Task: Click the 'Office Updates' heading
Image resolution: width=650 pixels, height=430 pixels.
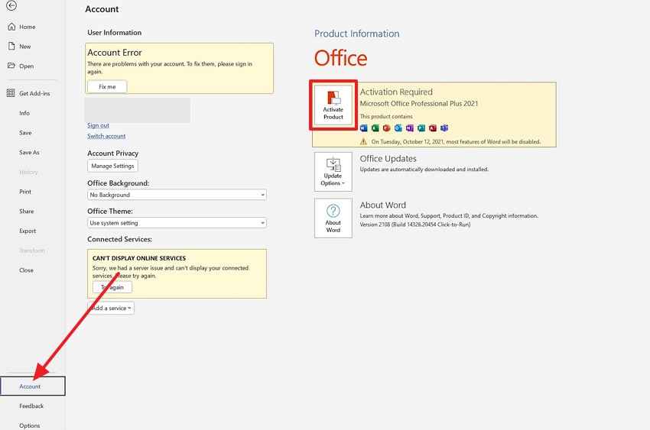Action: (x=388, y=159)
